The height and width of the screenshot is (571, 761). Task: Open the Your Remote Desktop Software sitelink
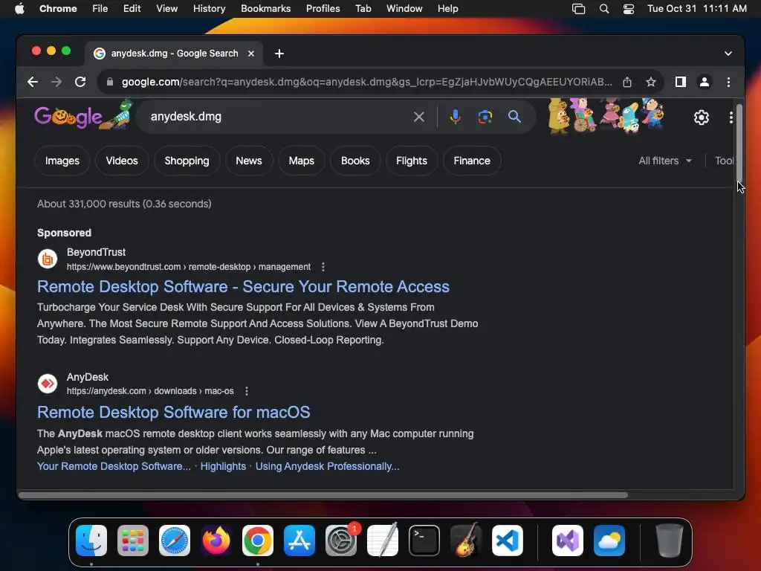tap(114, 466)
